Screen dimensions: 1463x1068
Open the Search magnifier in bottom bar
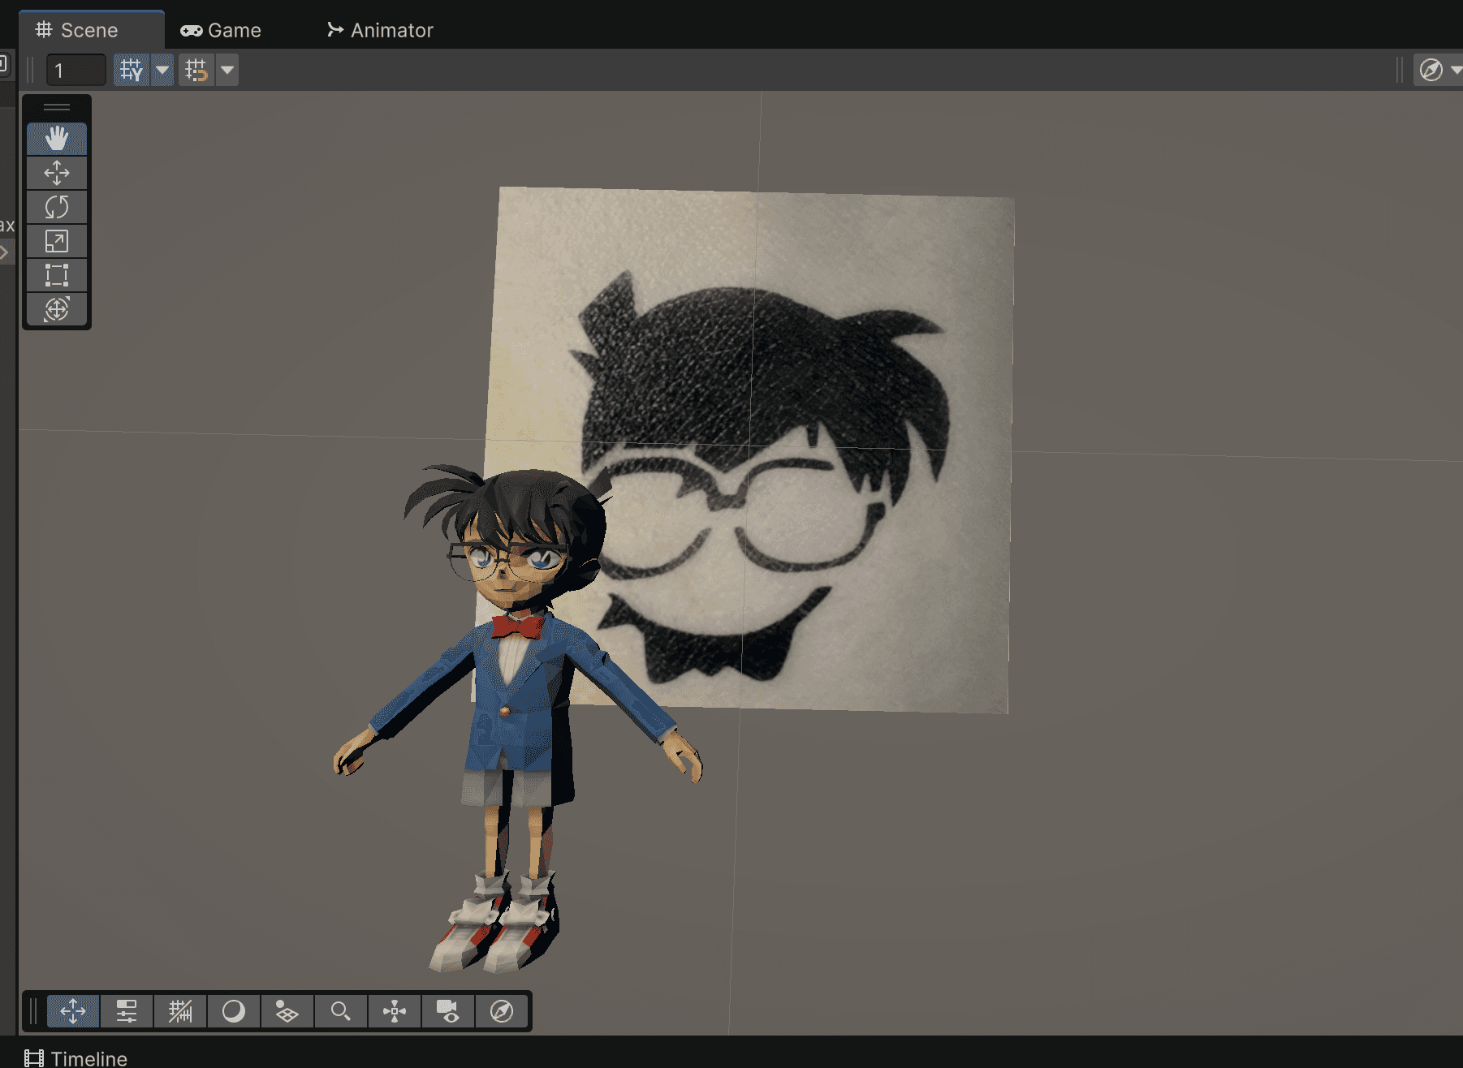341,1011
